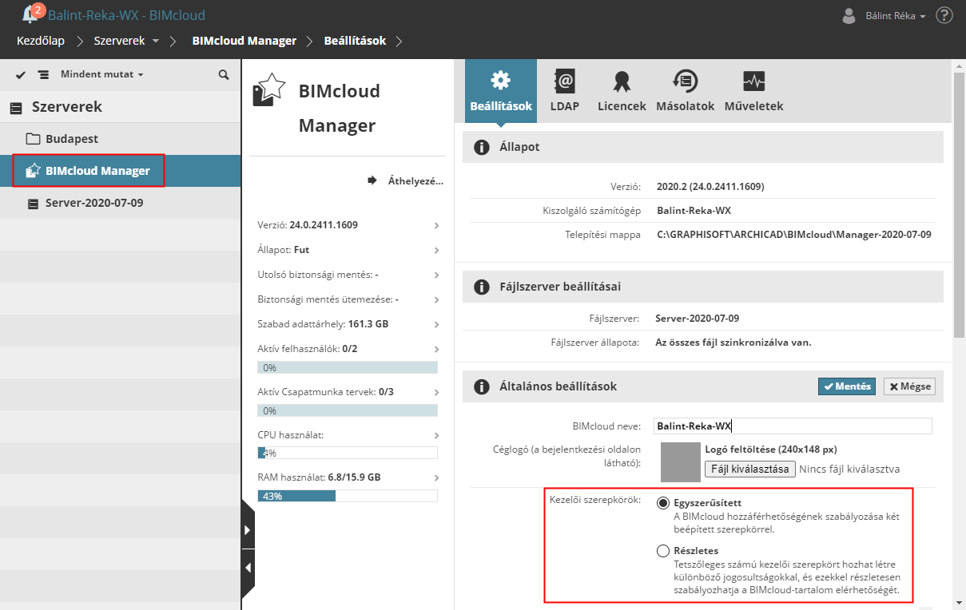This screenshot has height=610, width=966.
Task: Click Fájlszerver beállításai info icon
Action: click(481, 287)
